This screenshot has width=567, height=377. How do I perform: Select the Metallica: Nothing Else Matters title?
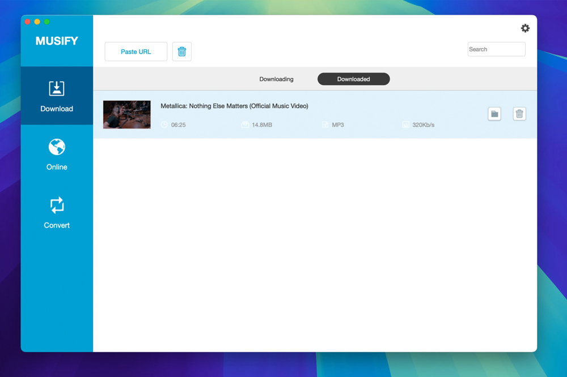[x=234, y=106]
